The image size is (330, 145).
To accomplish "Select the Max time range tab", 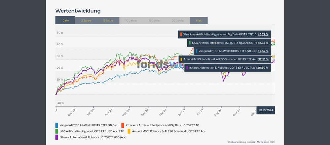I will click(x=199, y=20).
